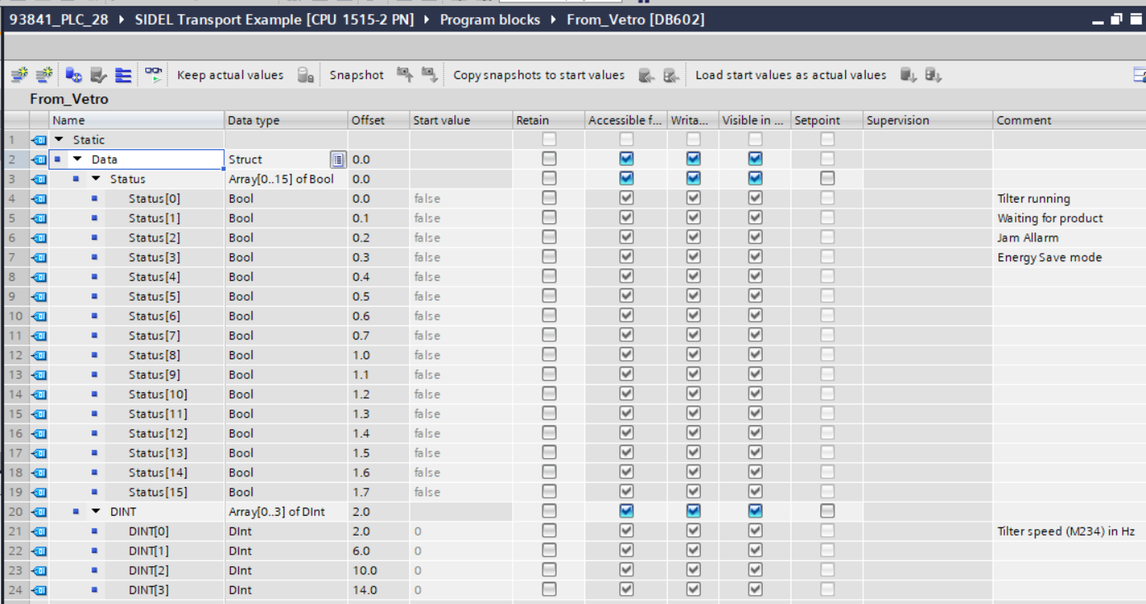Click the tag icon on the DINT[0] row

click(x=40, y=531)
